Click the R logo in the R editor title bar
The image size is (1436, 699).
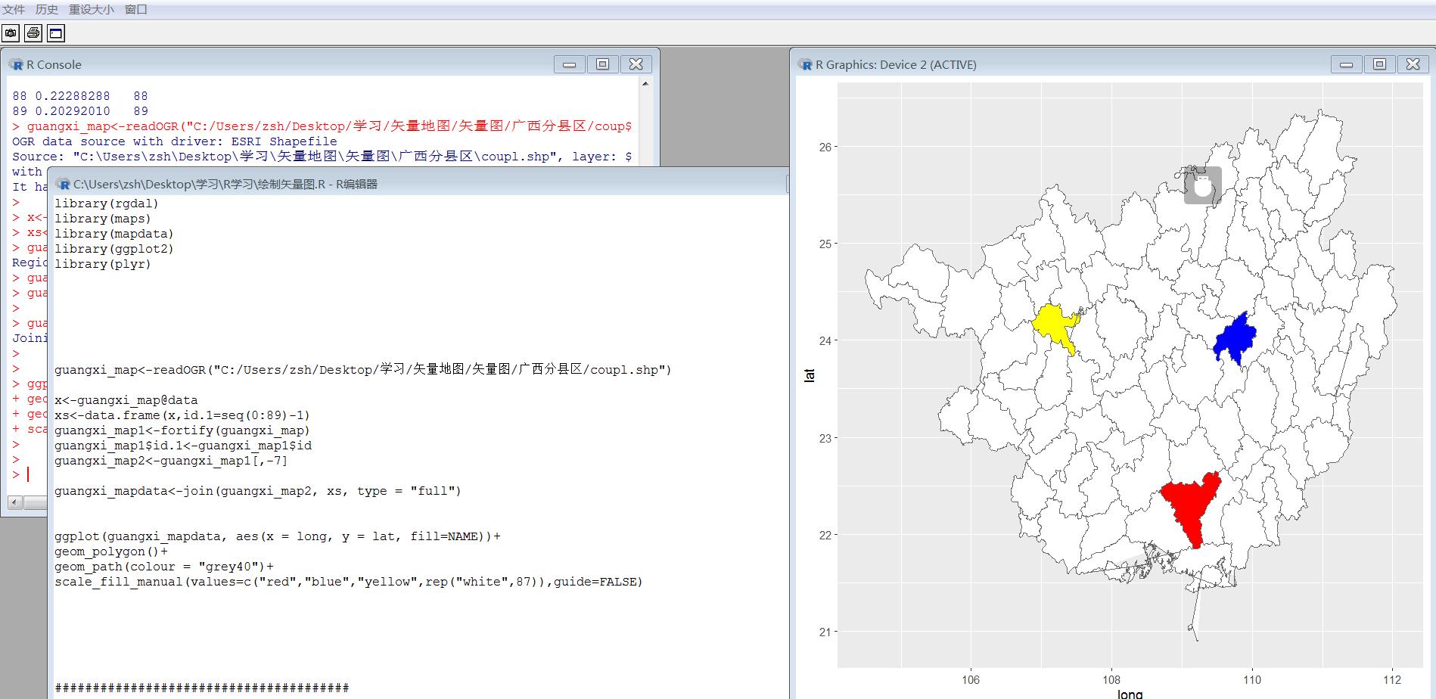(63, 184)
